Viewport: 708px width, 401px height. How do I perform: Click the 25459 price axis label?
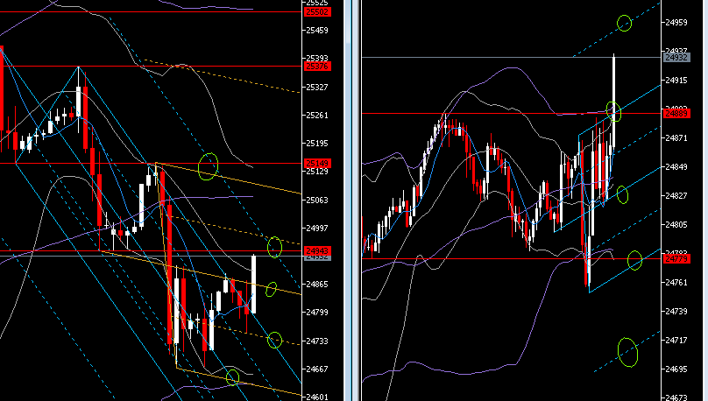(x=317, y=31)
